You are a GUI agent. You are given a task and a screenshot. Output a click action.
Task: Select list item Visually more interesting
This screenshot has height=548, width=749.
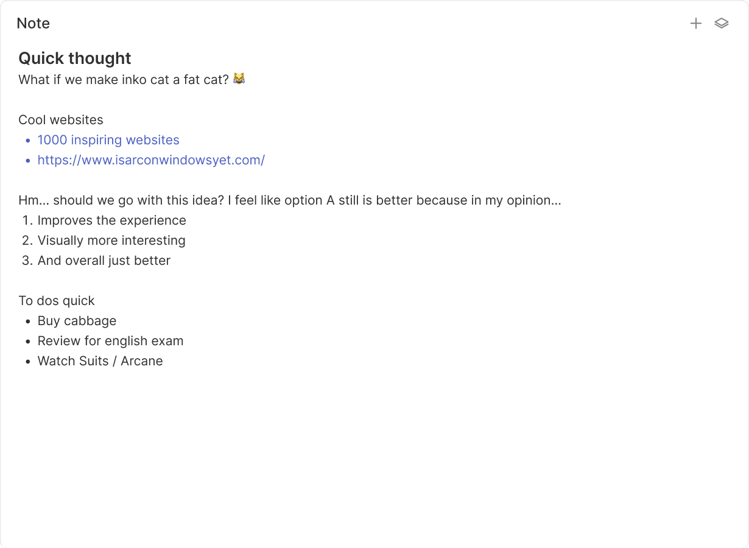(111, 241)
